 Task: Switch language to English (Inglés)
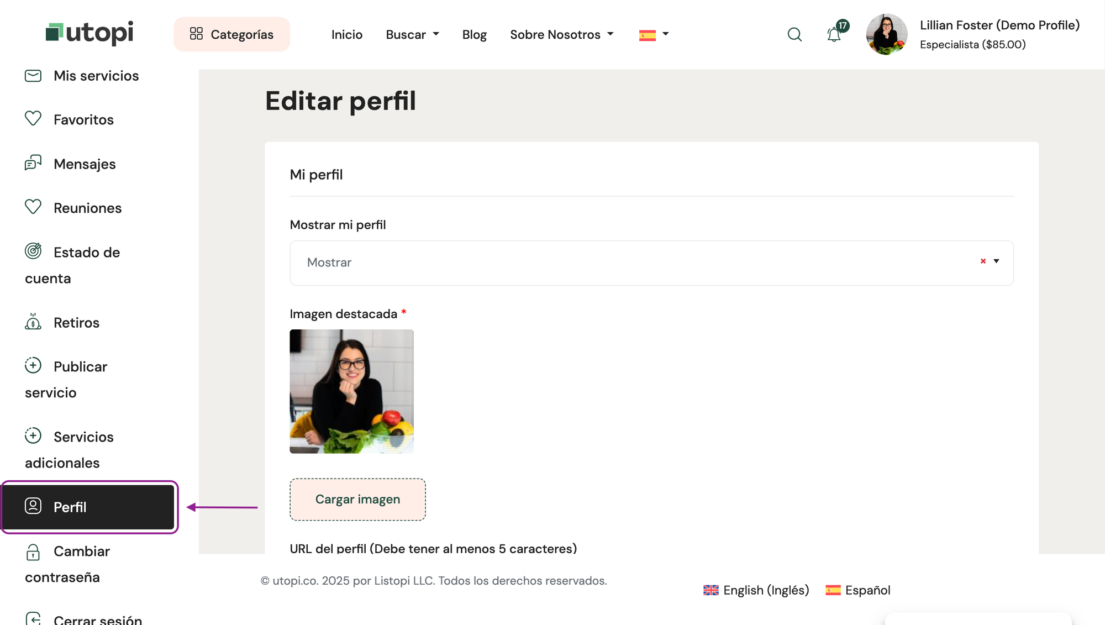pyautogui.click(x=756, y=590)
